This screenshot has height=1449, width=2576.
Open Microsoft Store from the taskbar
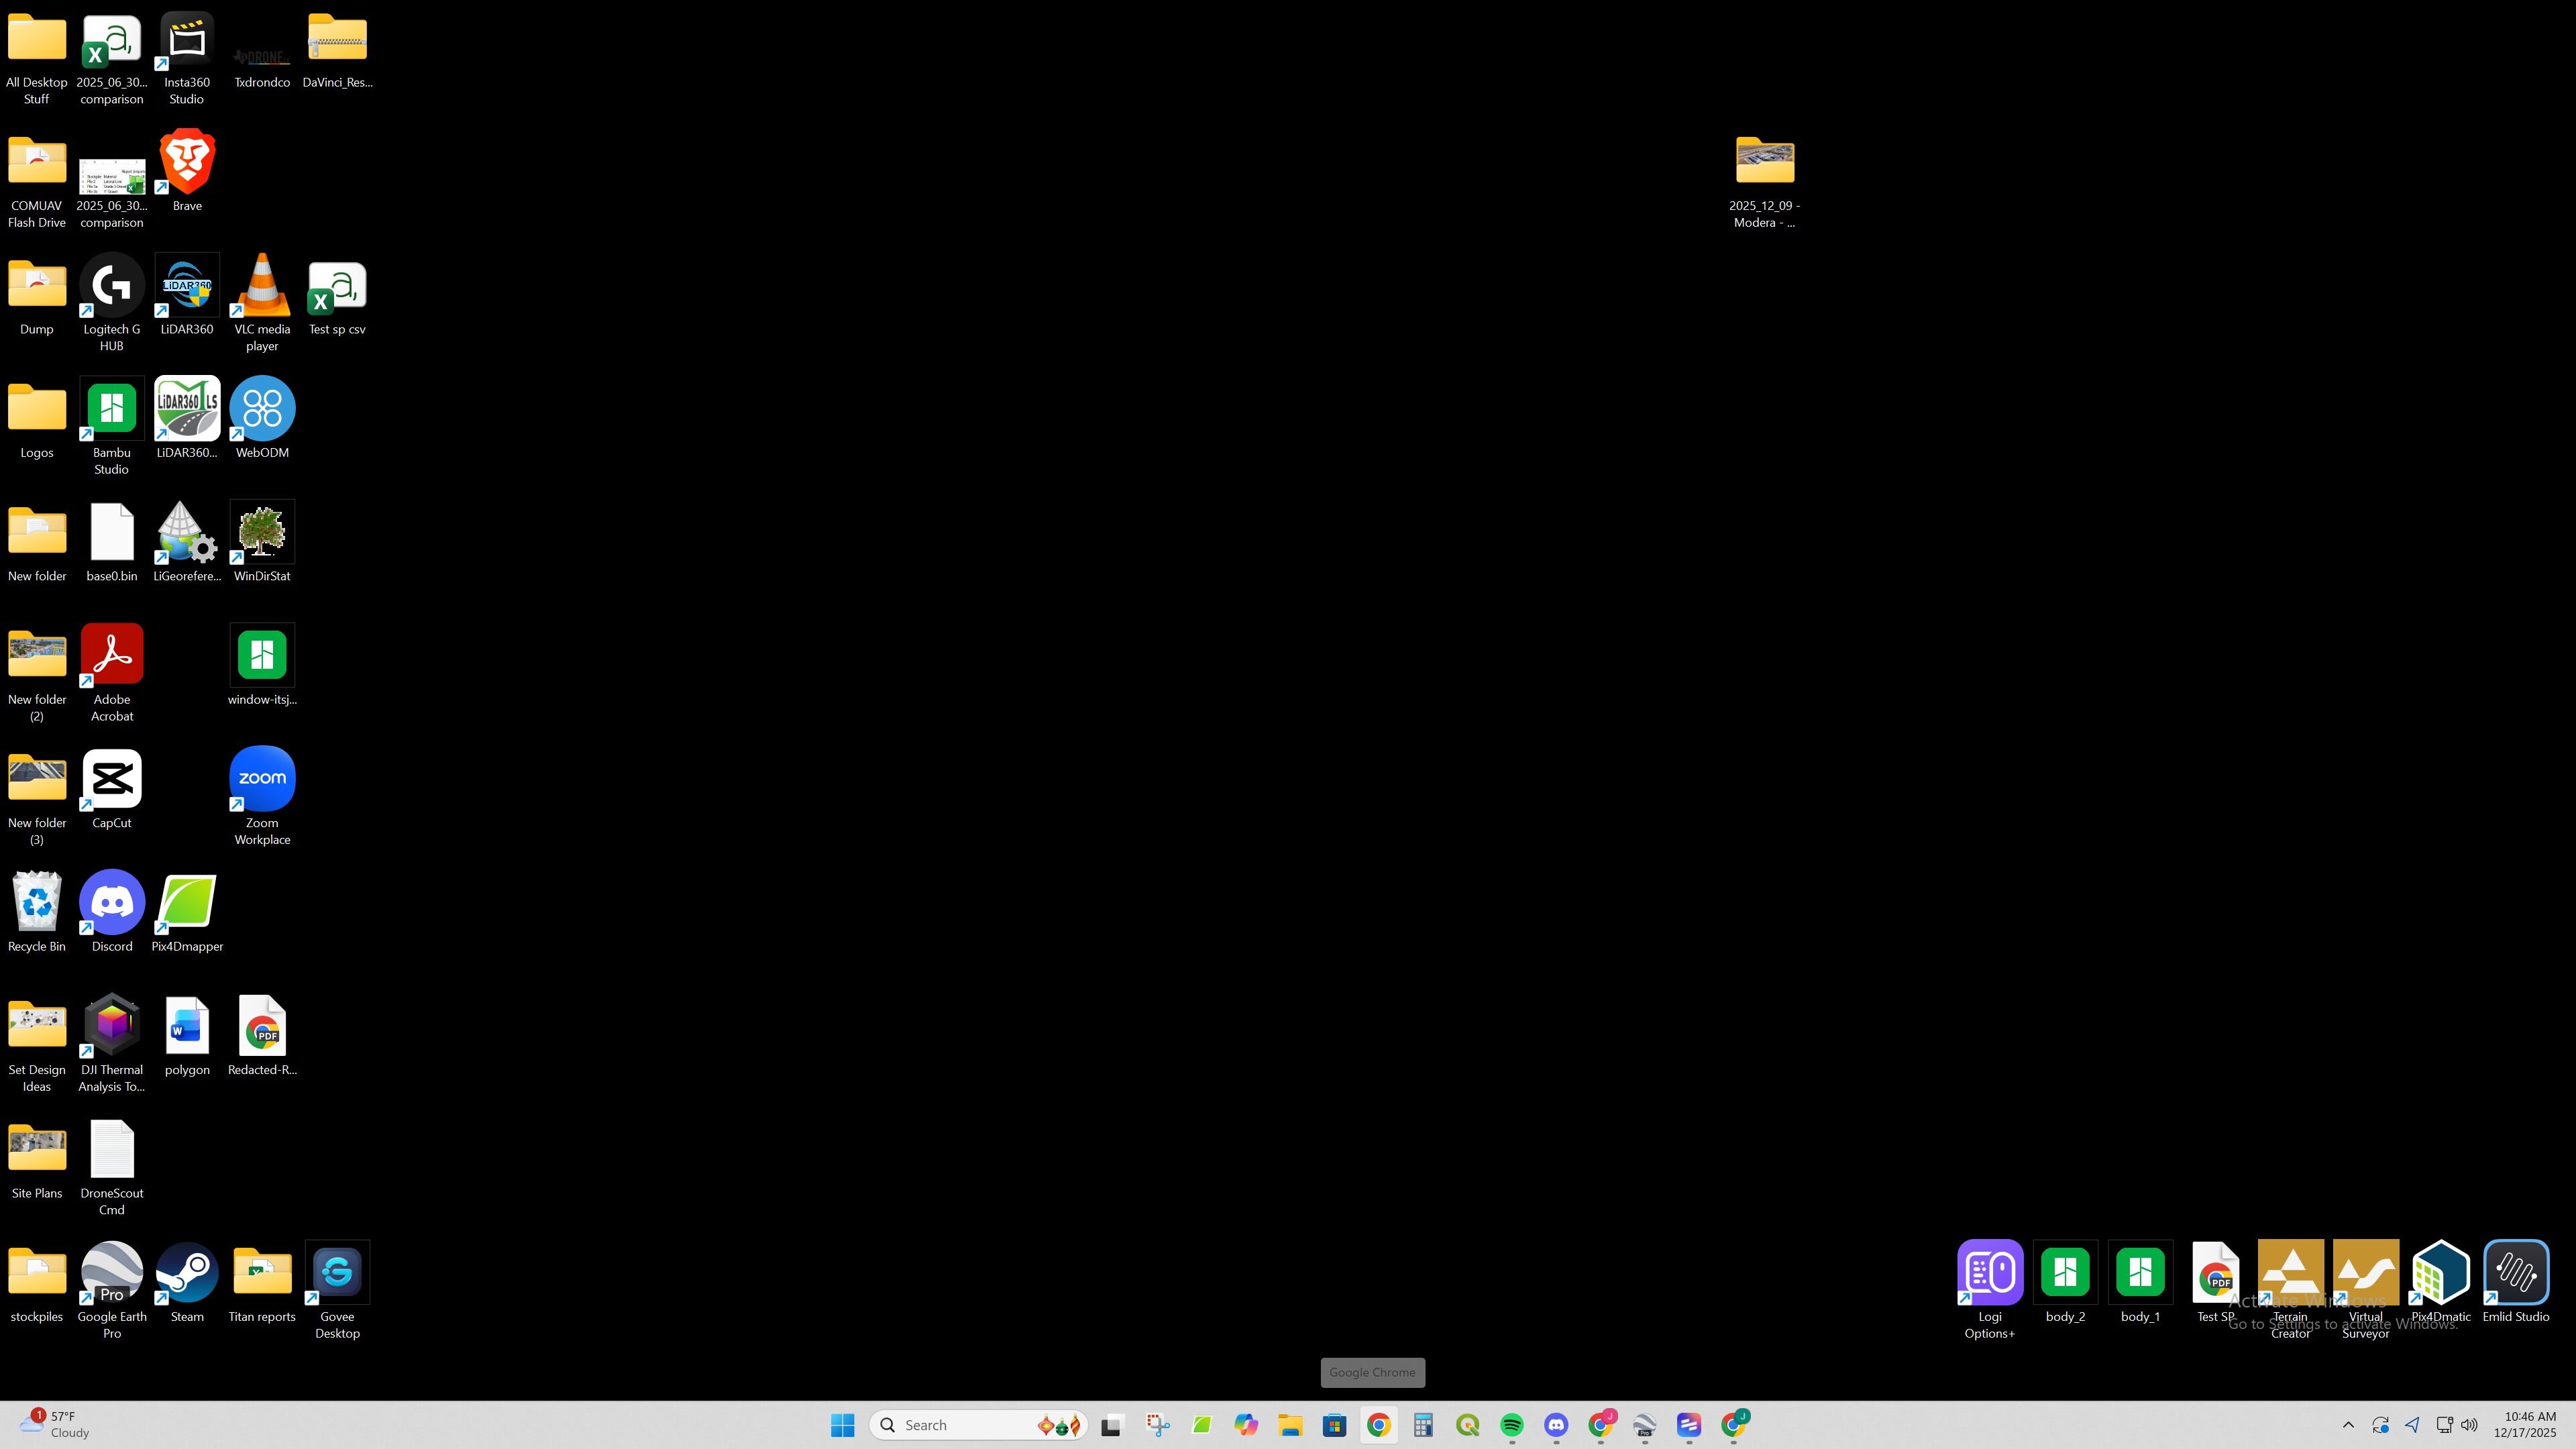(1334, 1425)
